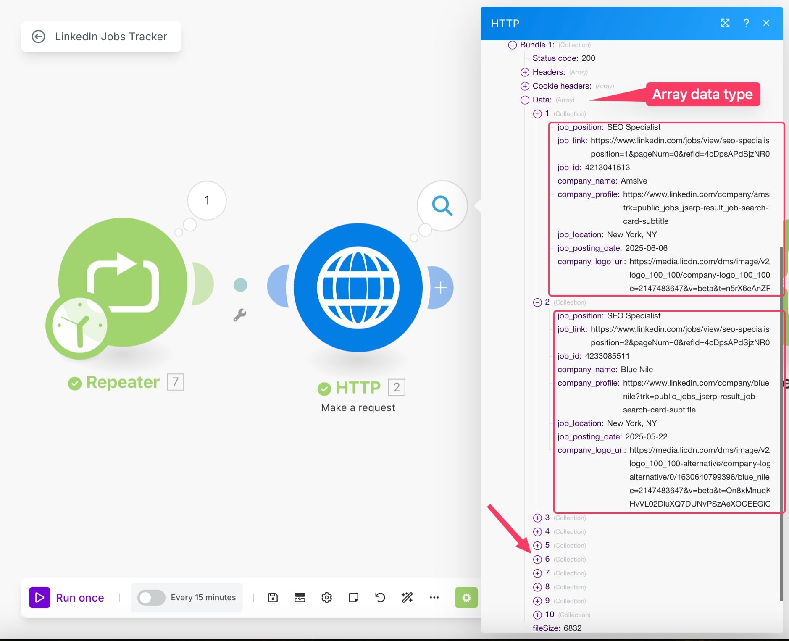Collapse the Data array
789x641 pixels.
click(525, 100)
